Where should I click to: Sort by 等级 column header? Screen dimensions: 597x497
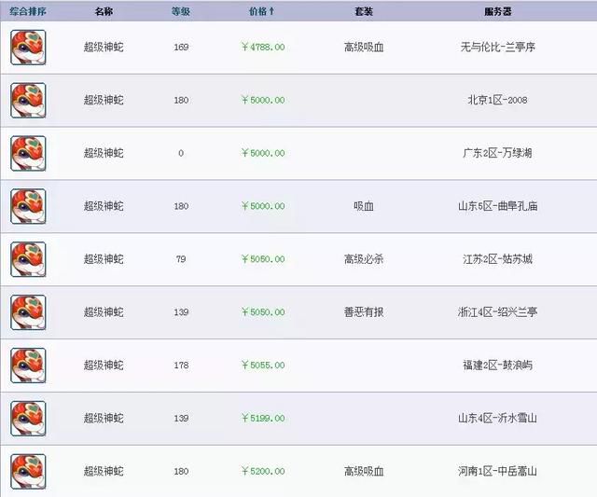pyautogui.click(x=181, y=12)
